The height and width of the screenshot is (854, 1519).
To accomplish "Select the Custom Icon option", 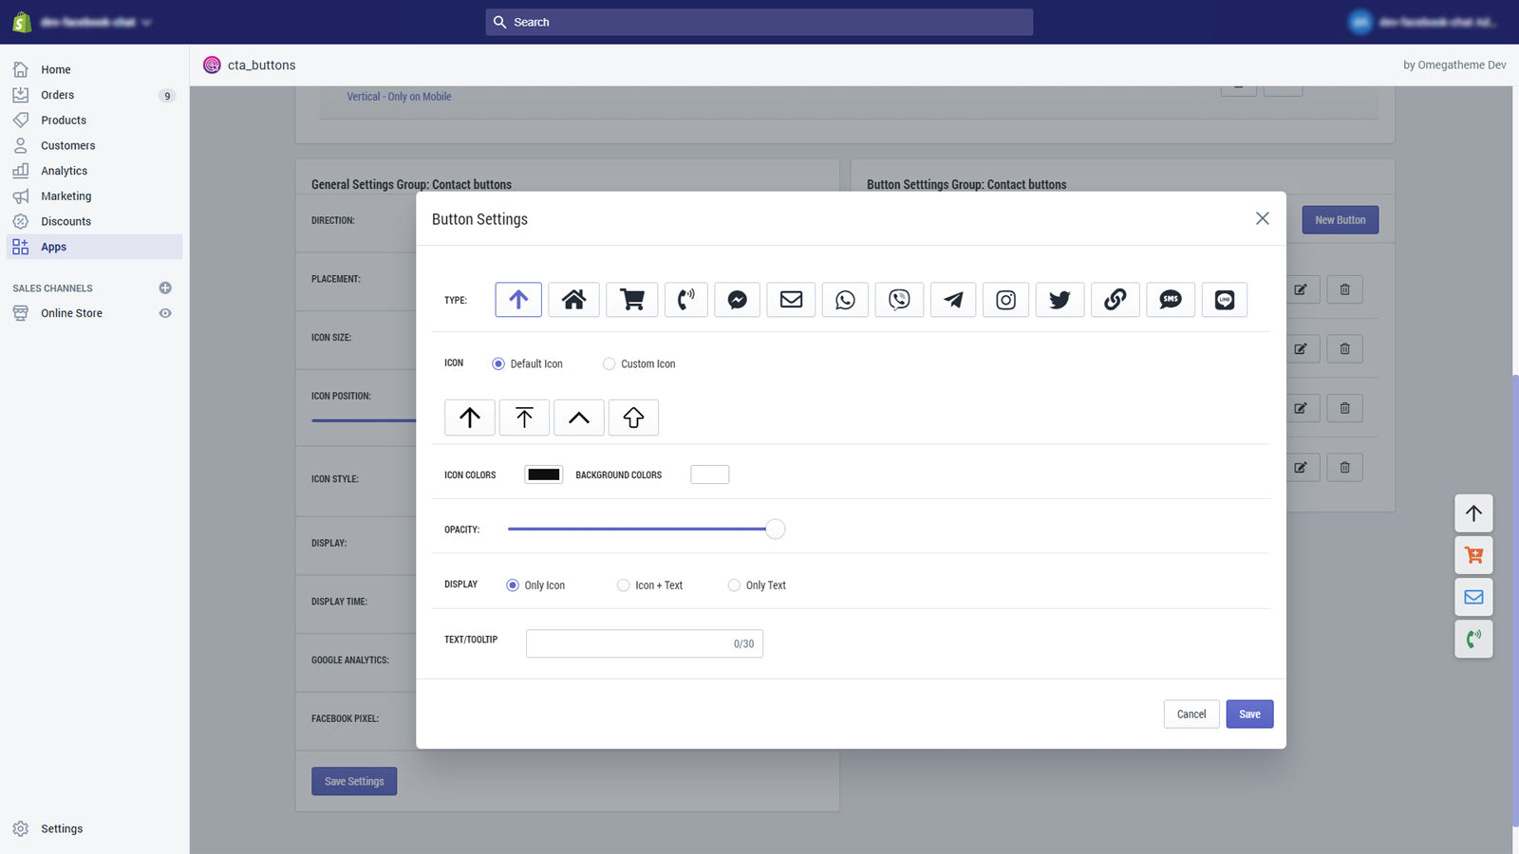I will pyautogui.click(x=608, y=363).
